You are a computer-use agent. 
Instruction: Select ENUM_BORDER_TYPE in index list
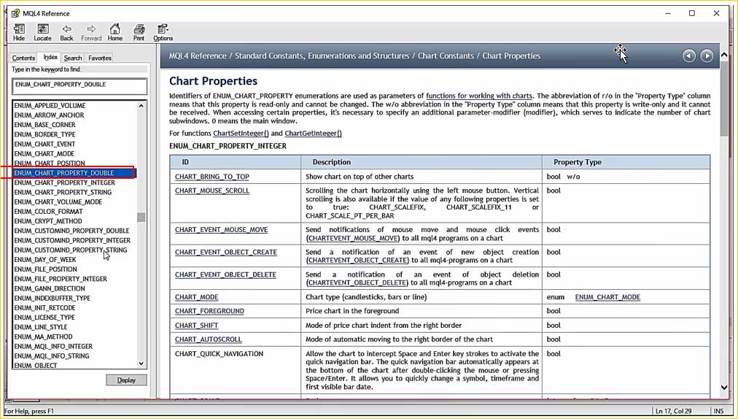44,134
